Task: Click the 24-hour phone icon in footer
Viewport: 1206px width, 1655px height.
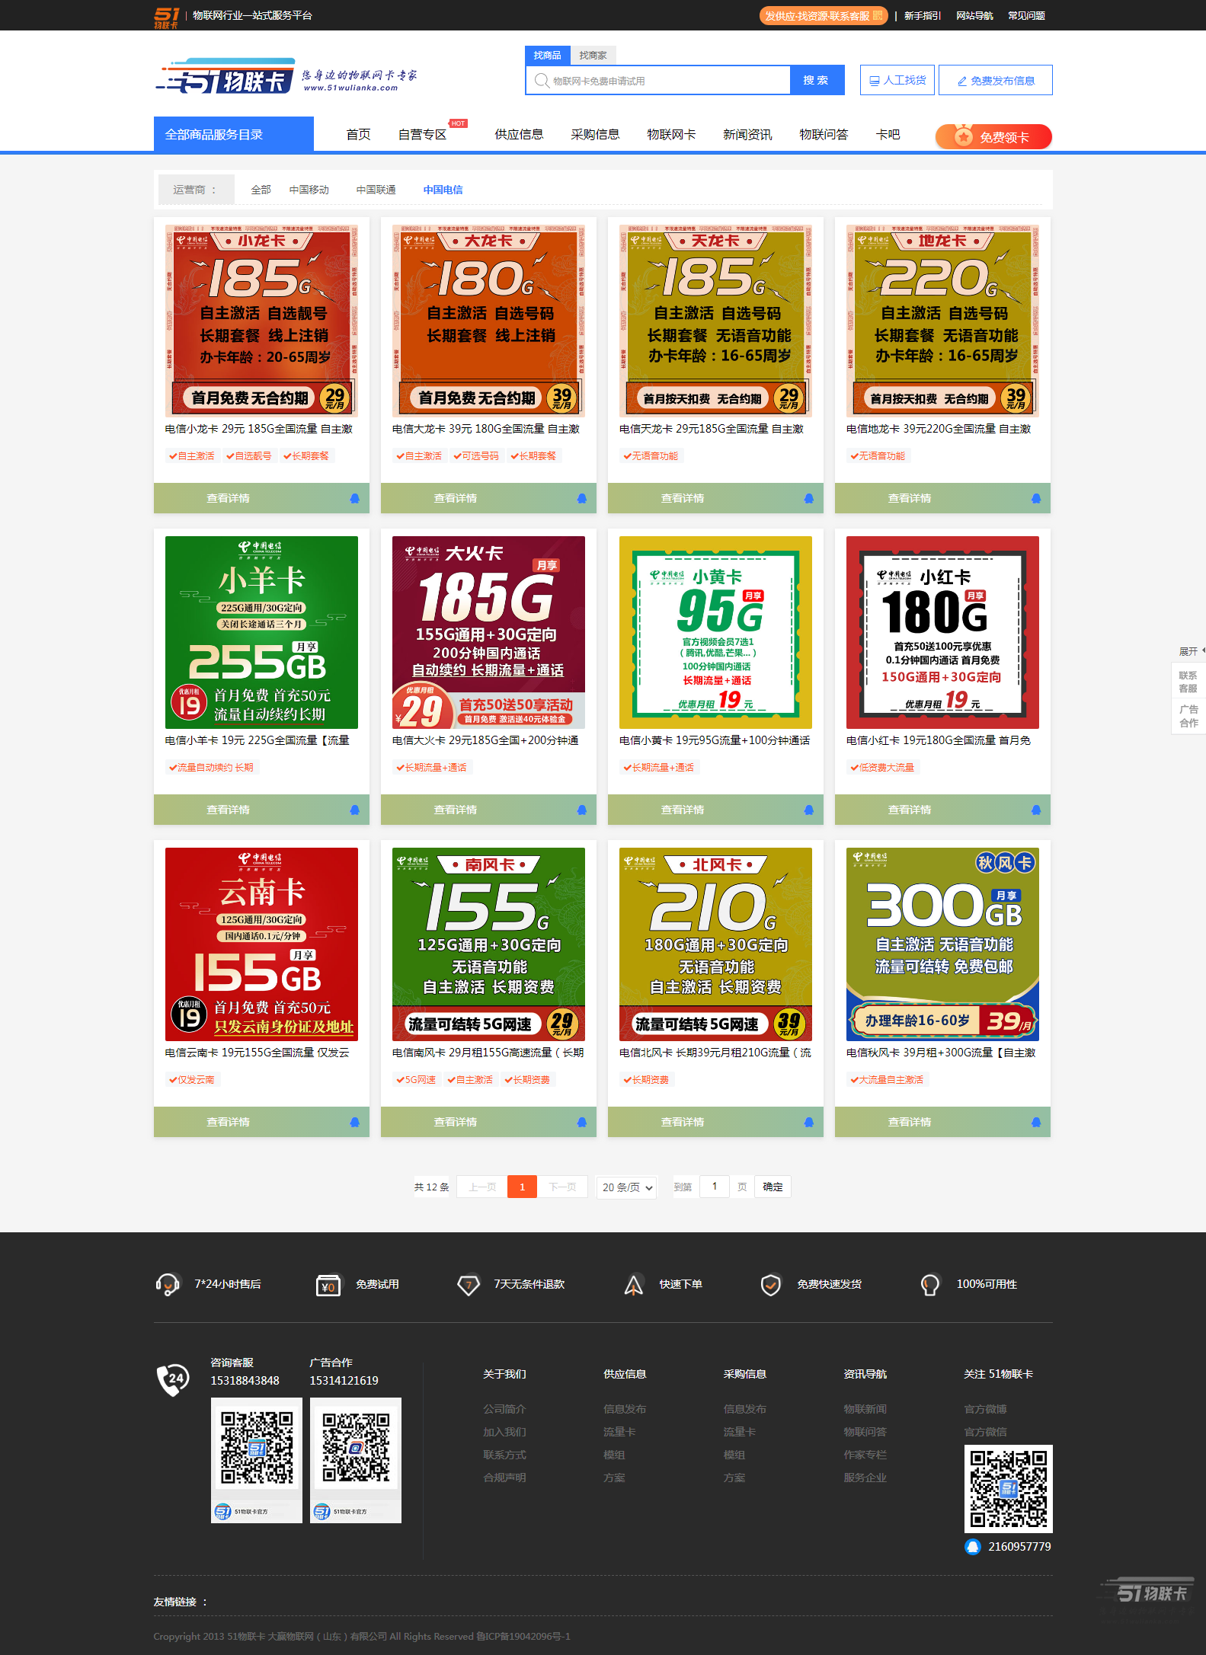Action: coord(173,1379)
